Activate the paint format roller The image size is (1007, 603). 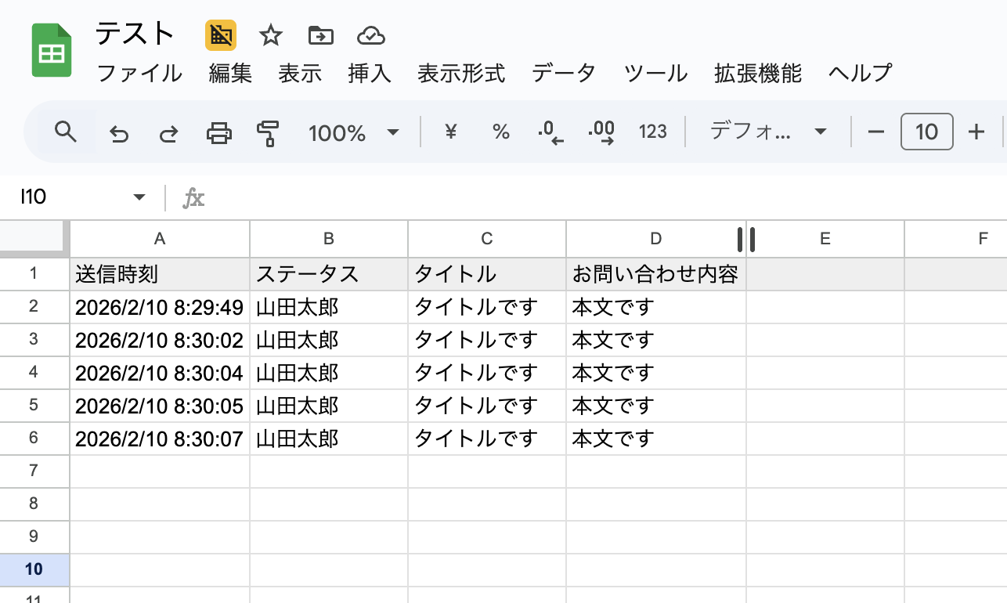pos(268,133)
